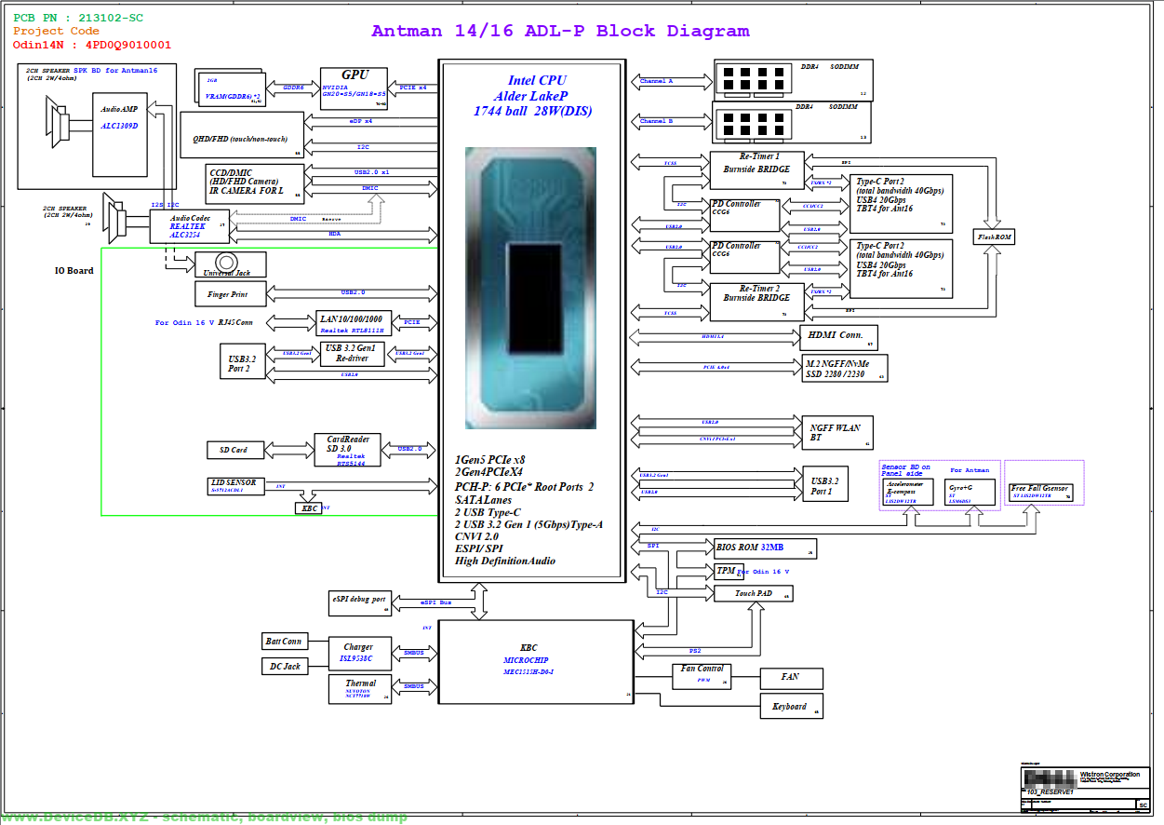
Task: Select the Touch PAD block
Action: tap(754, 593)
